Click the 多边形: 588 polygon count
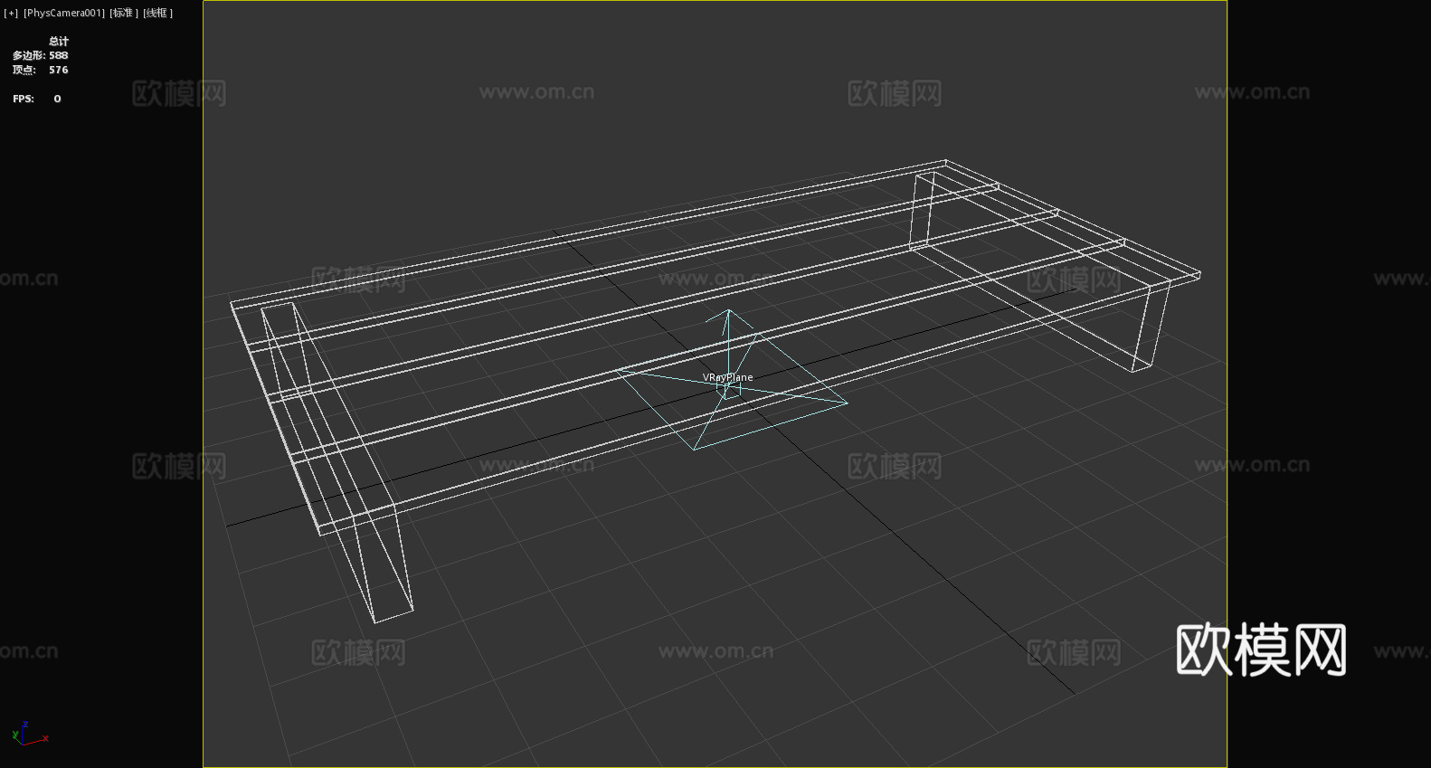 (40, 56)
